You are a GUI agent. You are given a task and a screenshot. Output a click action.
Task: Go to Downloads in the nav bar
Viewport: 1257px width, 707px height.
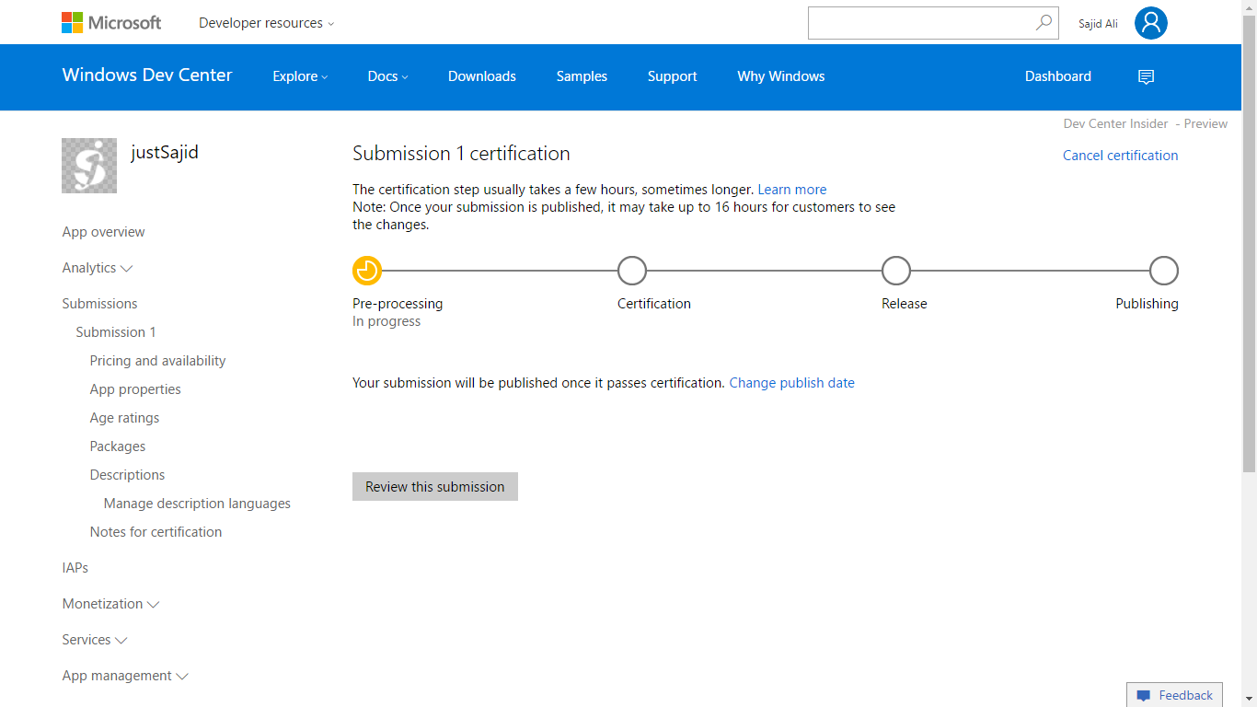[x=482, y=76]
